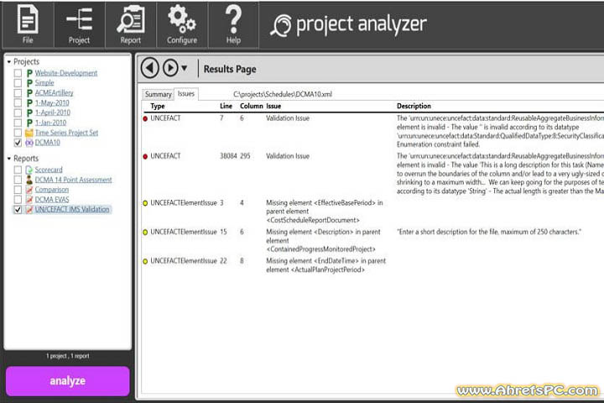Viewport: 604px width, 403px height.
Task: Open the navigation history dropdown arrow
Action: 184,68
